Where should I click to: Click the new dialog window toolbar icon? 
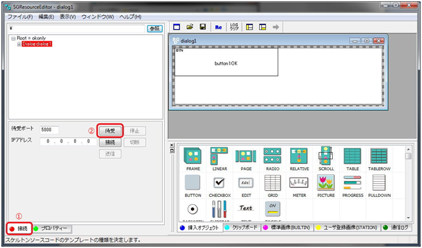[177, 27]
